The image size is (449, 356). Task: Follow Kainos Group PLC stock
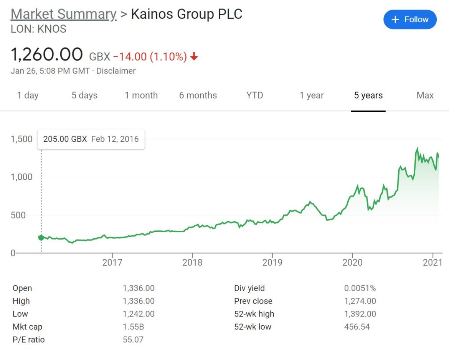coord(410,19)
